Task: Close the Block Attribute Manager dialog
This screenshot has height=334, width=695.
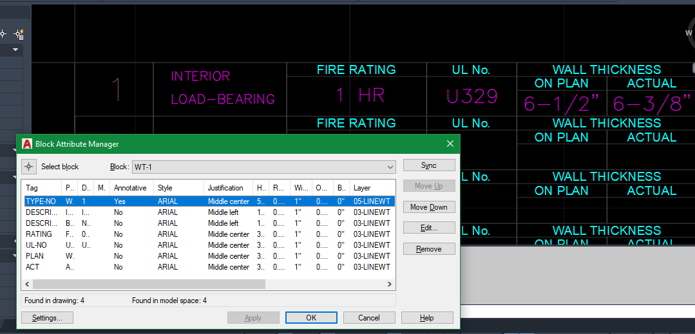Action: (x=450, y=144)
